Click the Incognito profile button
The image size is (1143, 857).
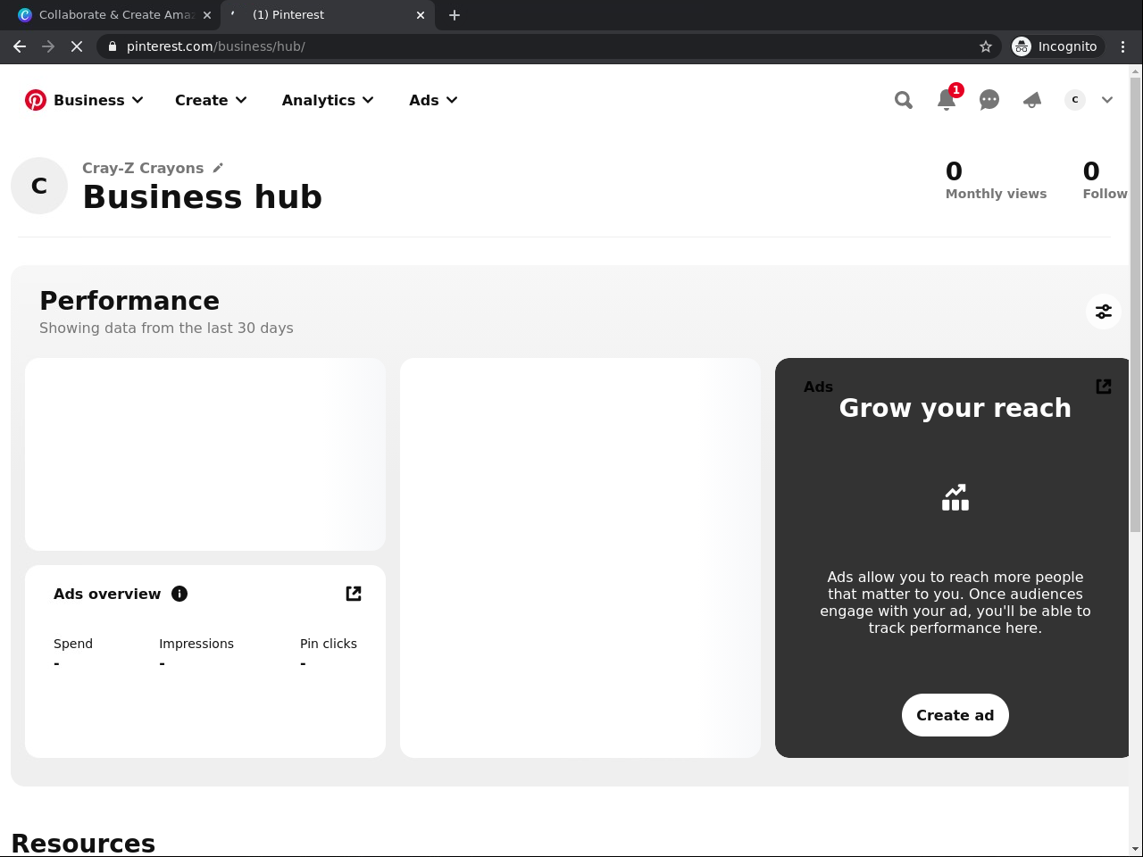click(x=1055, y=46)
